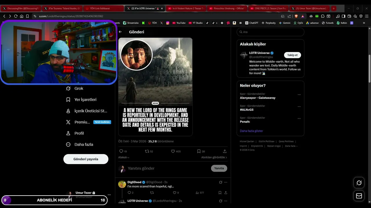Open the more options on DigliDood's reply
The image size is (371, 208).
point(226,182)
